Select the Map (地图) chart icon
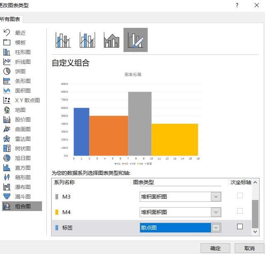The width and height of the screenshot is (265, 254). [x=7, y=110]
